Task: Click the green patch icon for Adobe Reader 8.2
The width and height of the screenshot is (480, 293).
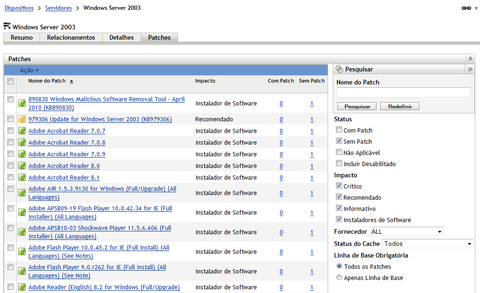Action: point(21,287)
